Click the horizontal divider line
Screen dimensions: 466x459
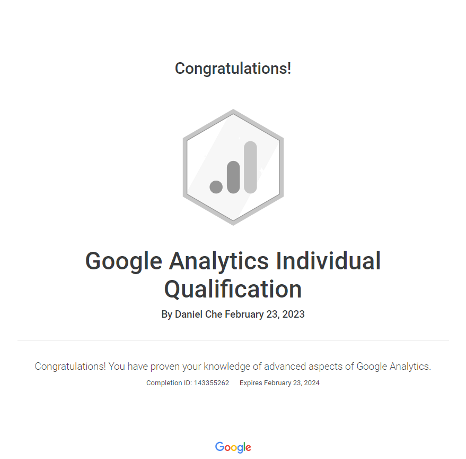tap(233, 341)
